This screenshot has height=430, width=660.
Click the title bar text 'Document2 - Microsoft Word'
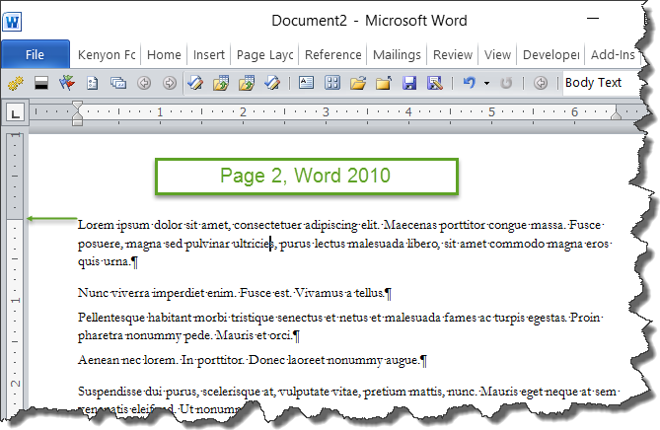click(369, 21)
